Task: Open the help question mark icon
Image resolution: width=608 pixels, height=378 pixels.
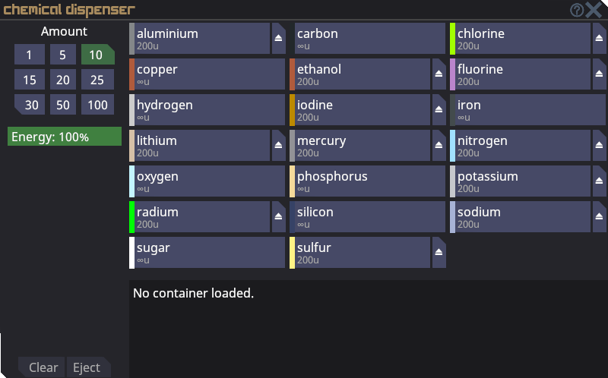Action: click(x=577, y=10)
